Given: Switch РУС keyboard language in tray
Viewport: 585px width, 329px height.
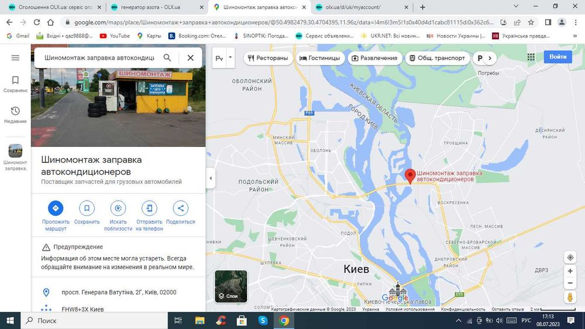Looking at the screenshot, I should [x=526, y=320].
